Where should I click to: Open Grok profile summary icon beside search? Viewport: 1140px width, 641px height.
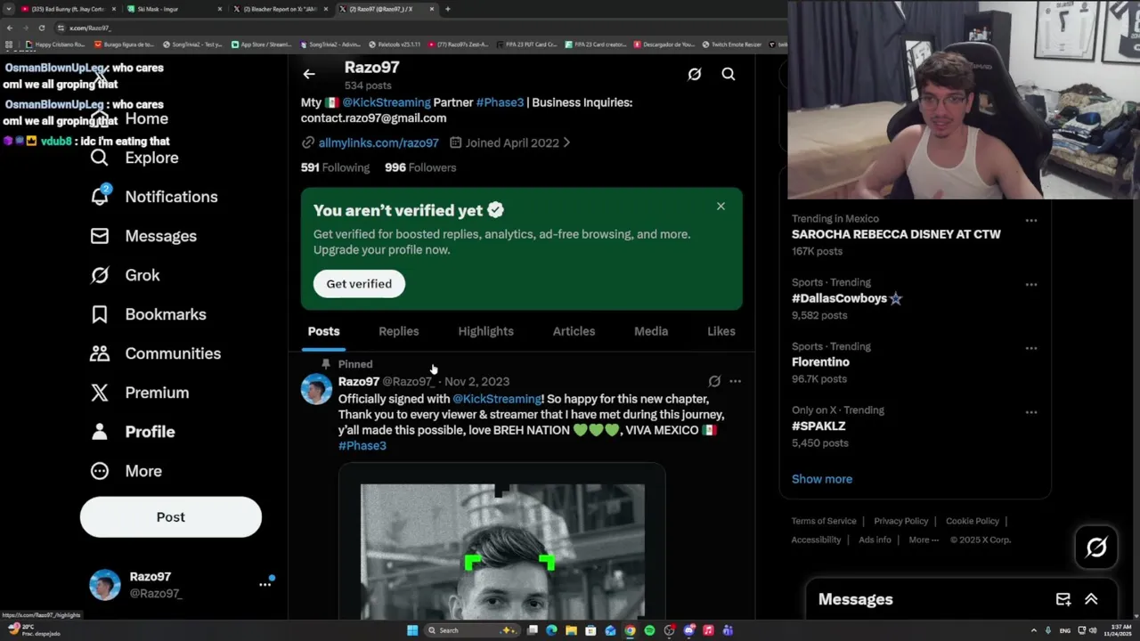[694, 75]
